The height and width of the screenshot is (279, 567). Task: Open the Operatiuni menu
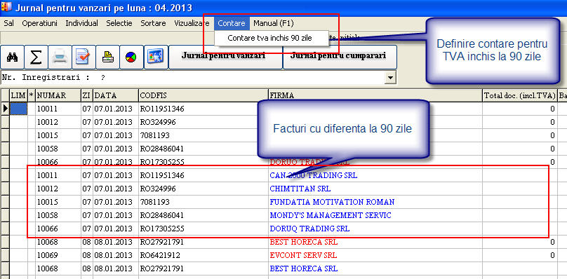(40, 24)
